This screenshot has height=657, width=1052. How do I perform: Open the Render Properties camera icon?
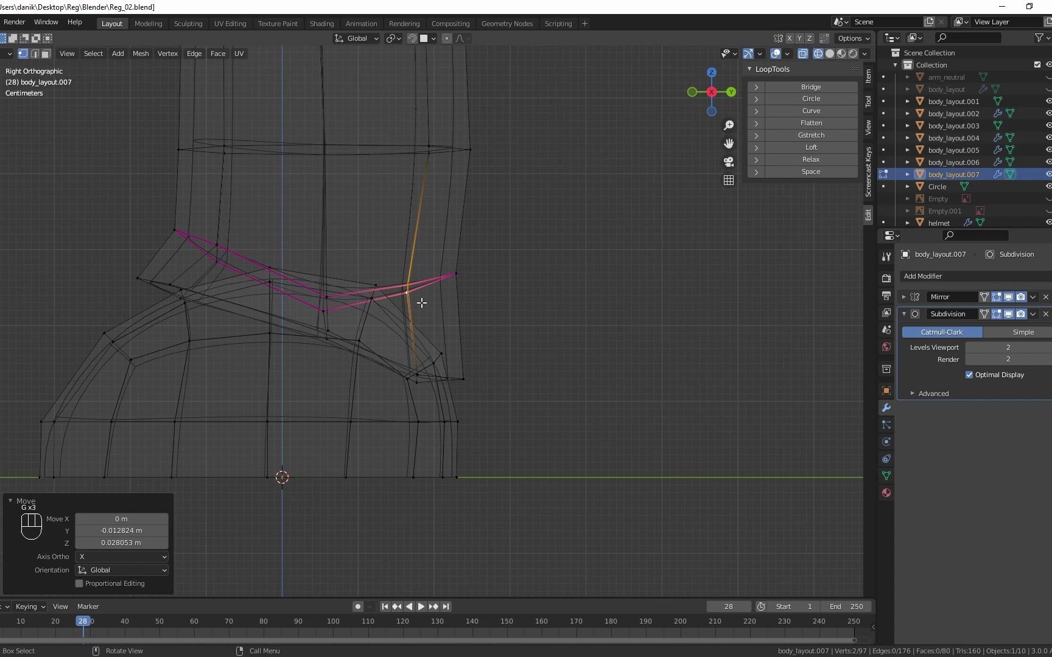[x=886, y=278]
